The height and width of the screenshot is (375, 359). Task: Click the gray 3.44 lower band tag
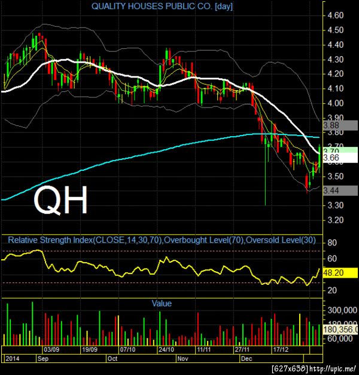coord(340,190)
